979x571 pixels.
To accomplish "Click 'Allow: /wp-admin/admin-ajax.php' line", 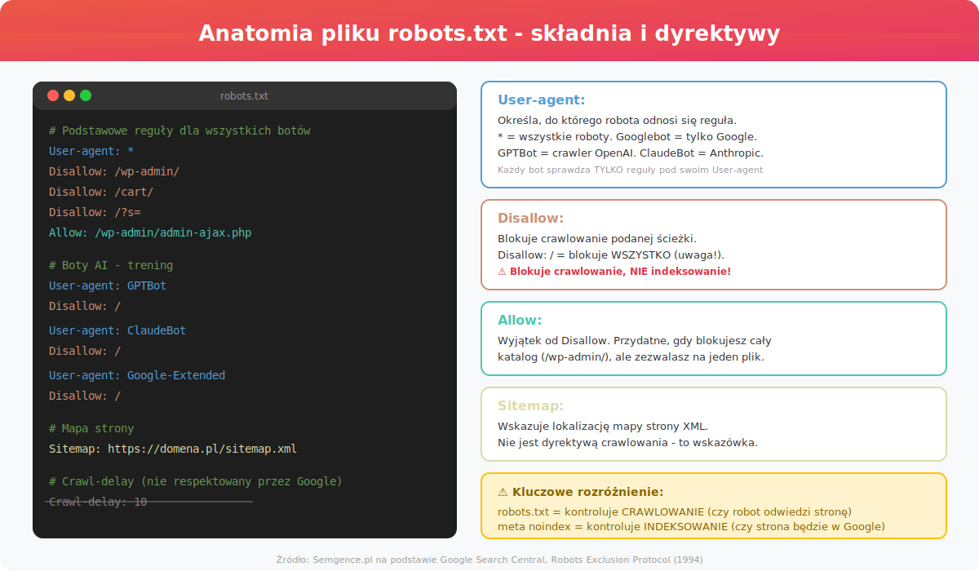I will pos(150,232).
